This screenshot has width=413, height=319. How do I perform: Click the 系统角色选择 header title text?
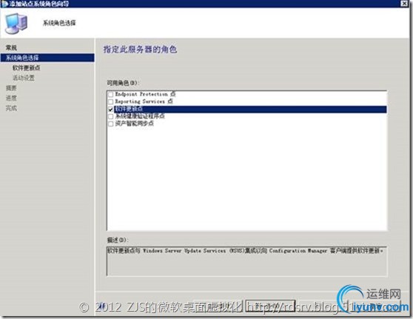(x=59, y=23)
